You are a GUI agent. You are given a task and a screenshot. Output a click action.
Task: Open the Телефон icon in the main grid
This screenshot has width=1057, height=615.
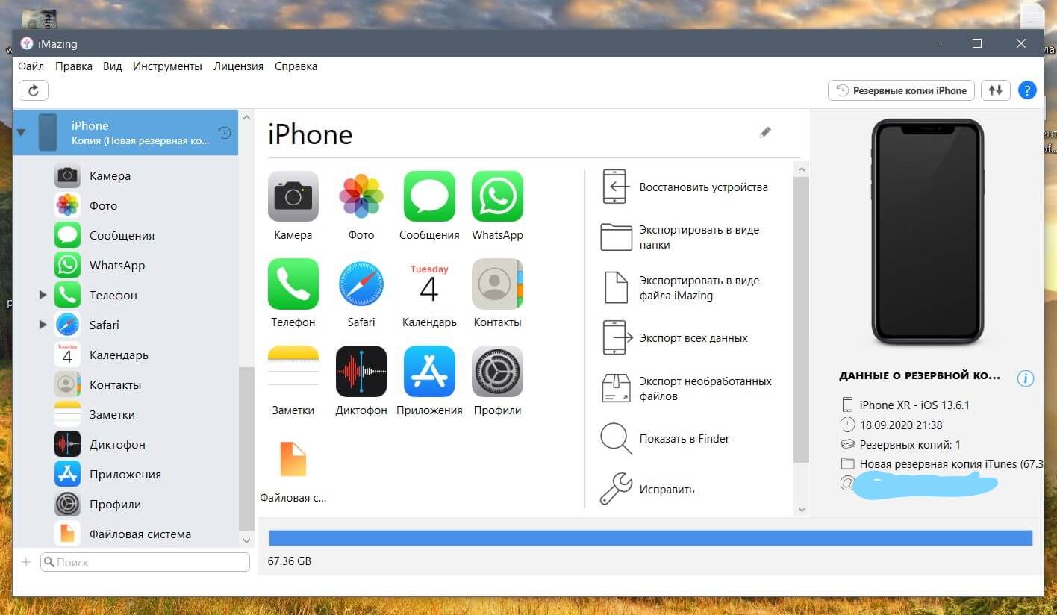coord(293,284)
